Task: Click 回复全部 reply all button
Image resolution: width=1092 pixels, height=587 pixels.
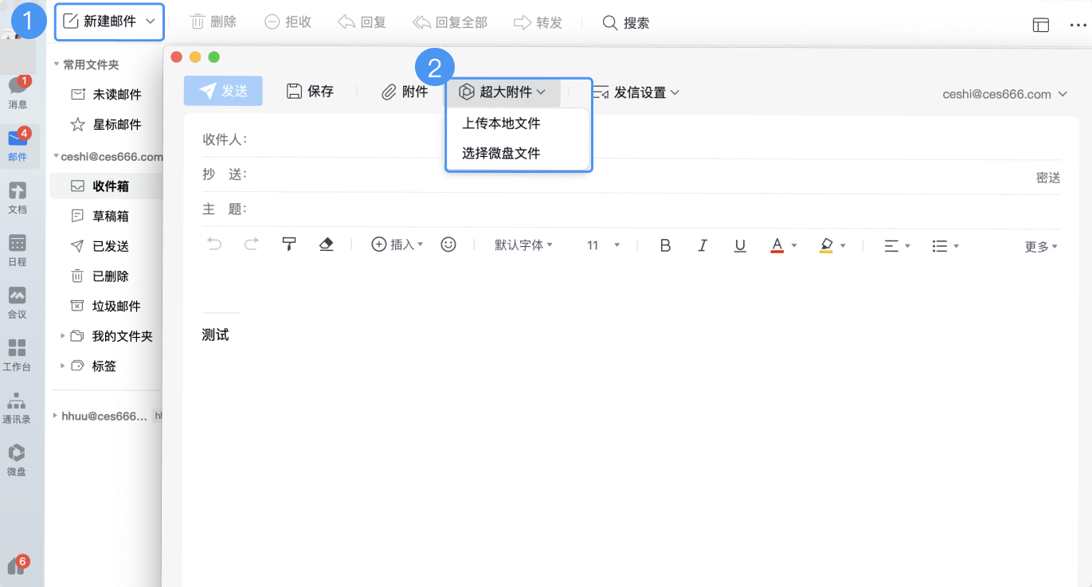Action: (x=450, y=22)
